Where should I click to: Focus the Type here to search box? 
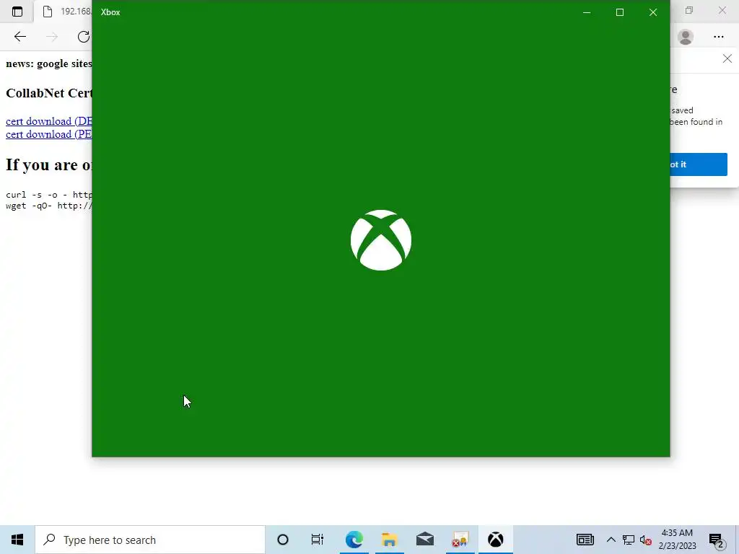coord(150,540)
